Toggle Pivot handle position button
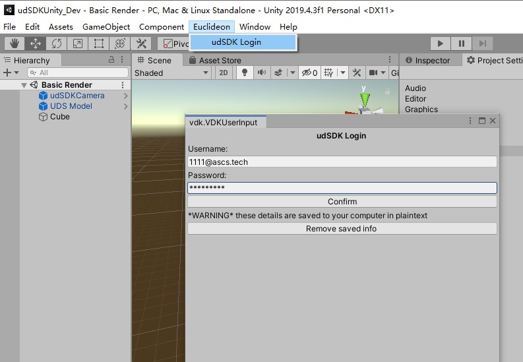 [x=174, y=44]
